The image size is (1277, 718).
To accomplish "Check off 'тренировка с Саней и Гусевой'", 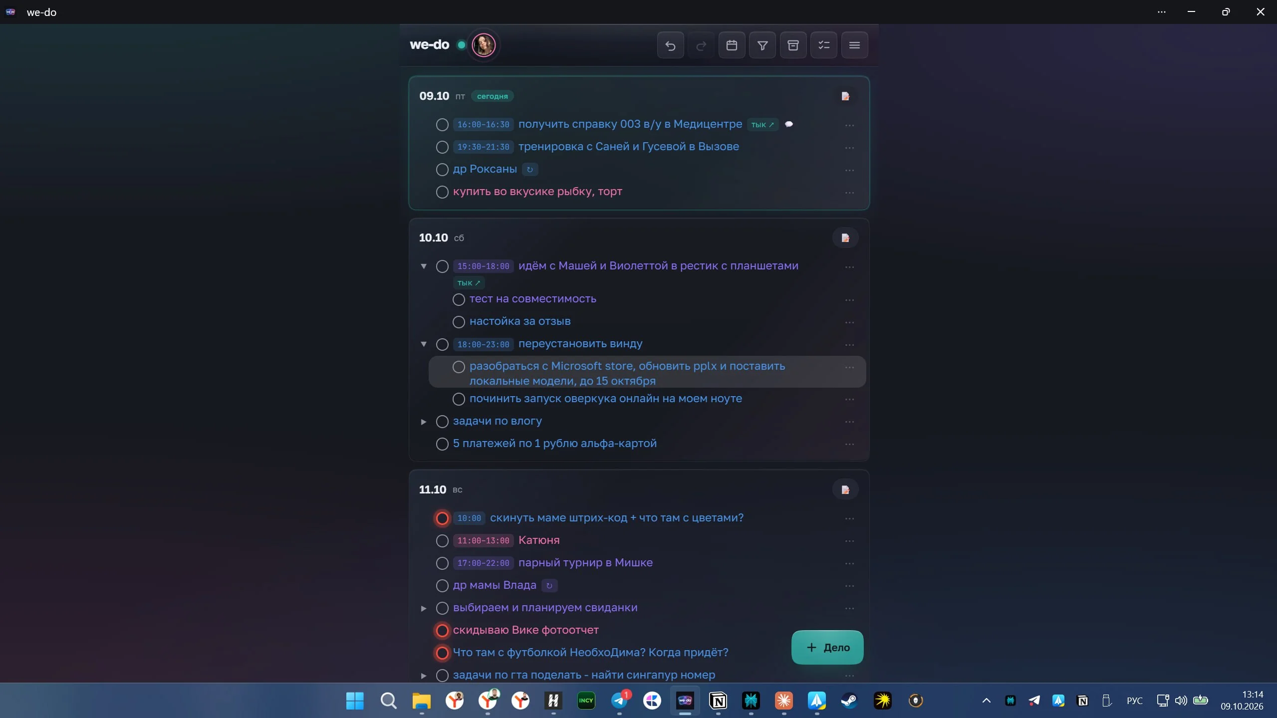I will click(442, 147).
